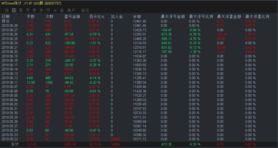278x148 pixels.
Task: Click profit value 581.30 on 2019.06.20
Action: 69,52
